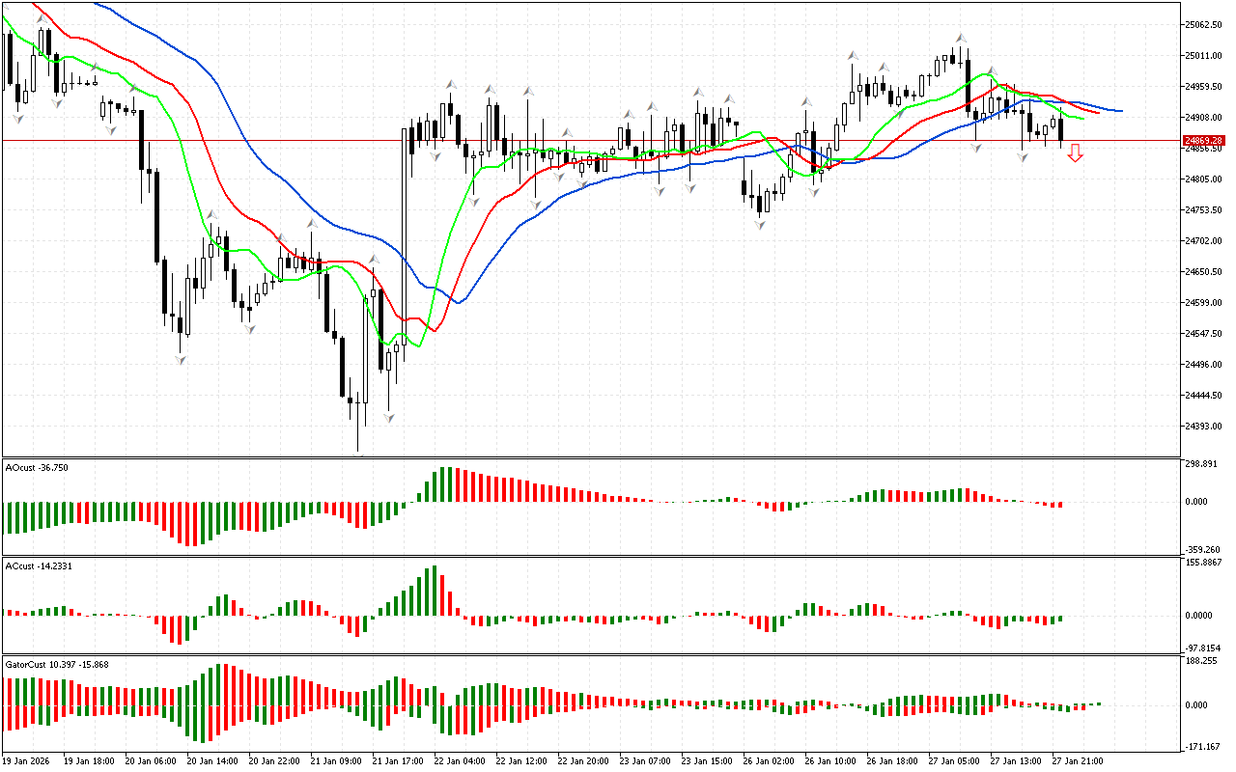Click the AOcust -36.750 indicator label
1236x772 pixels.
[x=37, y=467]
